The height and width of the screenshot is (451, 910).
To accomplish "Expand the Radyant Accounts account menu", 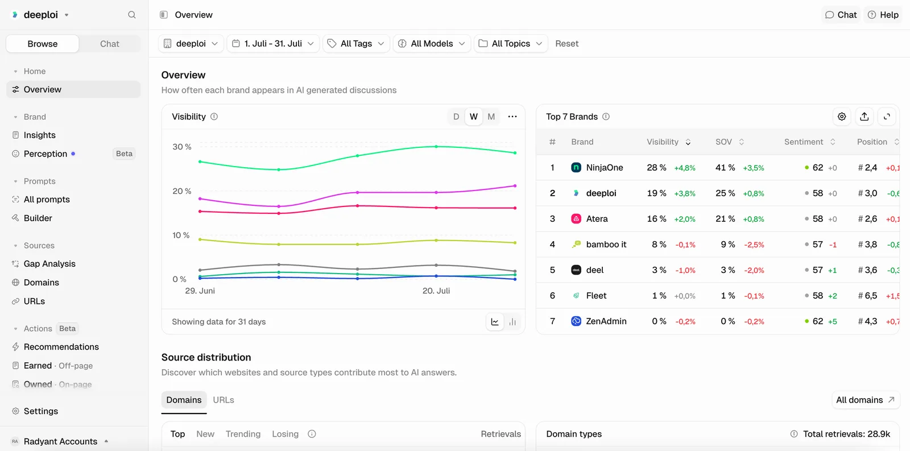I will (x=60, y=441).
